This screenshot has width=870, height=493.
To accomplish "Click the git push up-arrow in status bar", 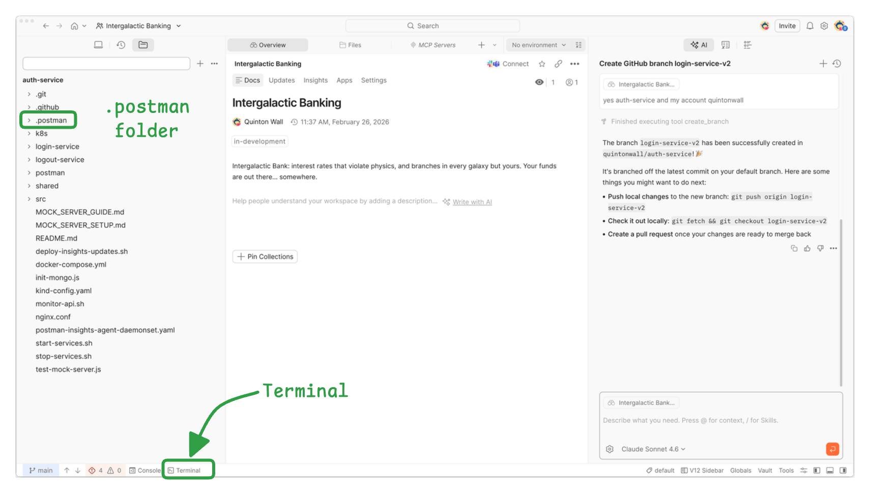I will pos(67,471).
